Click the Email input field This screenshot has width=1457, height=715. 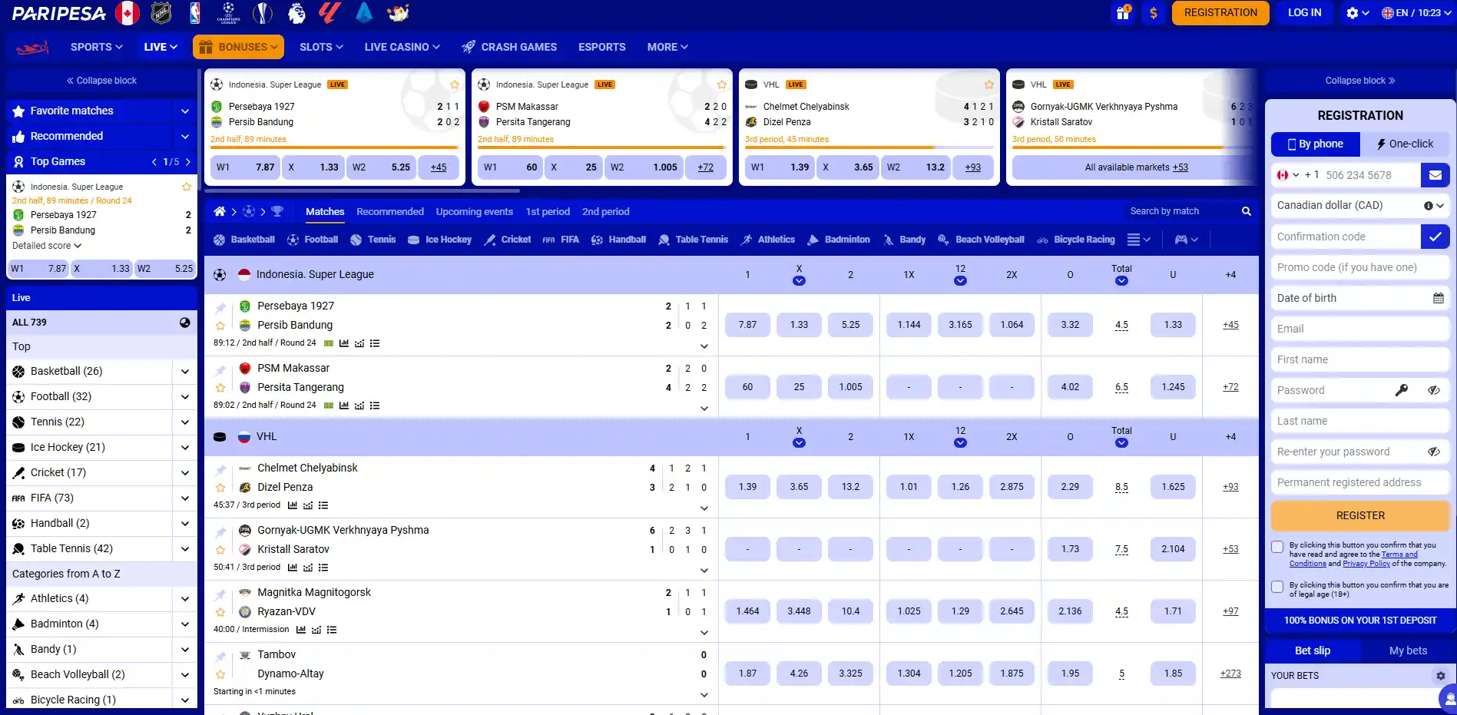click(x=1360, y=329)
